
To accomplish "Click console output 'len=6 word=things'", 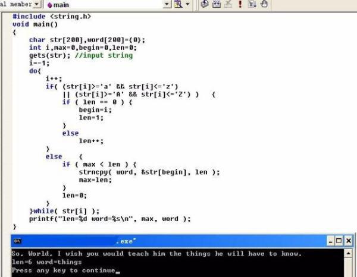I will click(x=46, y=262).
